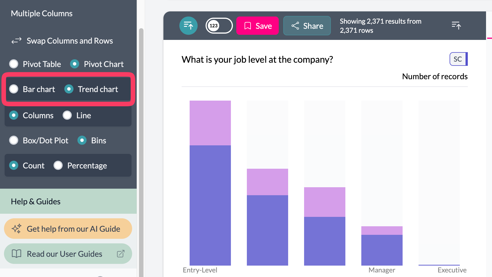Open the Multiple Columns section
The image size is (492, 277).
(42, 13)
